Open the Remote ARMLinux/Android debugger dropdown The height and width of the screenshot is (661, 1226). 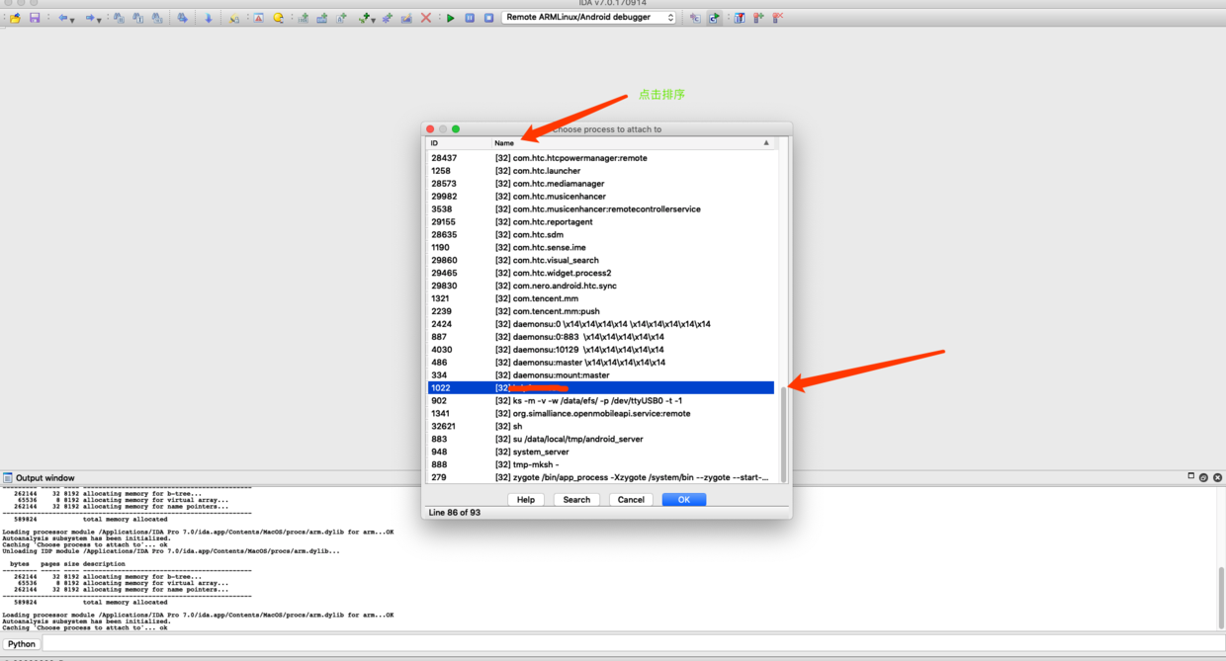589,18
